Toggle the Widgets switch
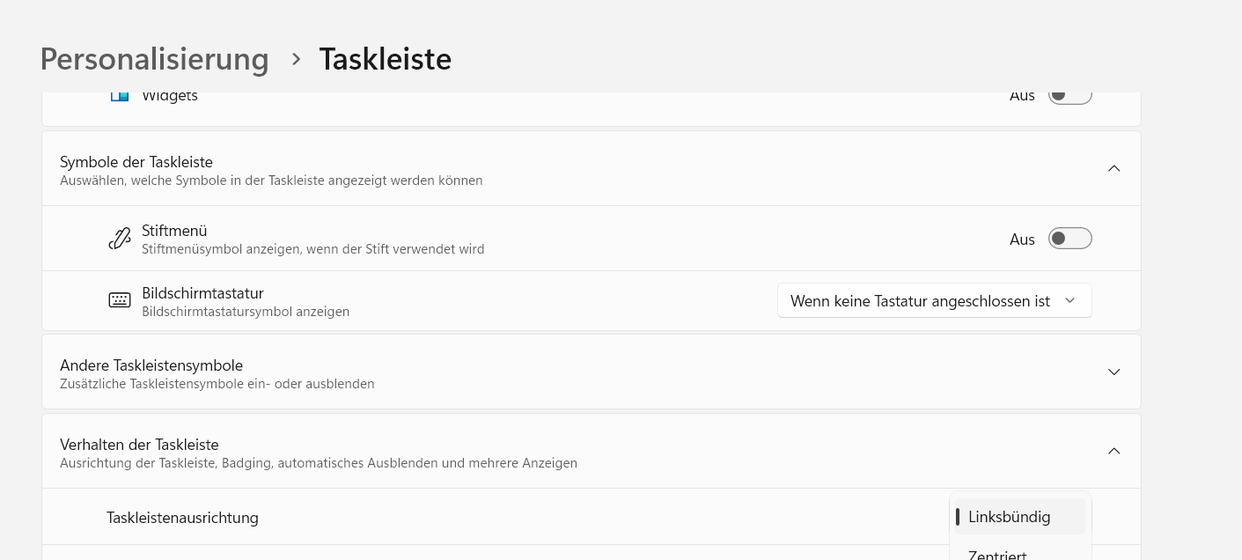Image resolution: width=1242 pixels, height=560 pixels. 1069,95
